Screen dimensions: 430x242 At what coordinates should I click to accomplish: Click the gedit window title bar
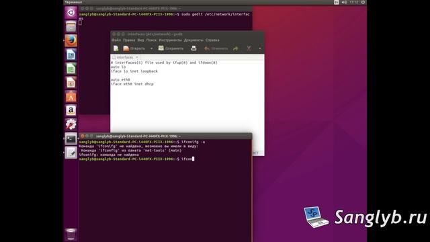[187, 34]
